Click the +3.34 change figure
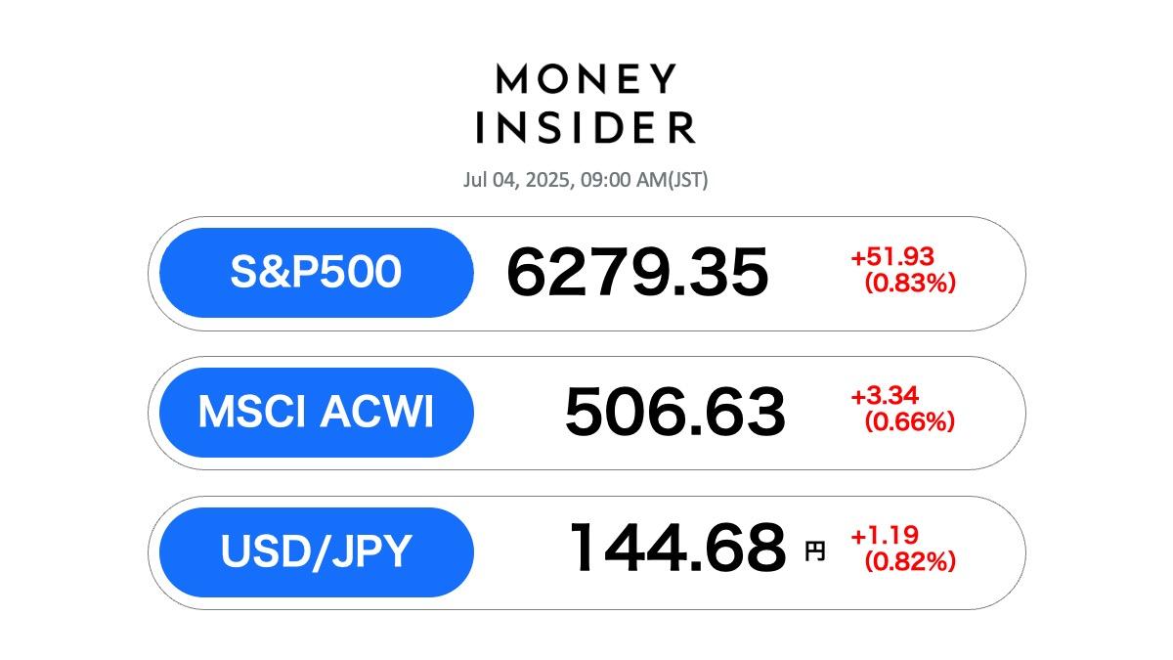This screenshot has height=660, width=1173. [x=887, y=397]
